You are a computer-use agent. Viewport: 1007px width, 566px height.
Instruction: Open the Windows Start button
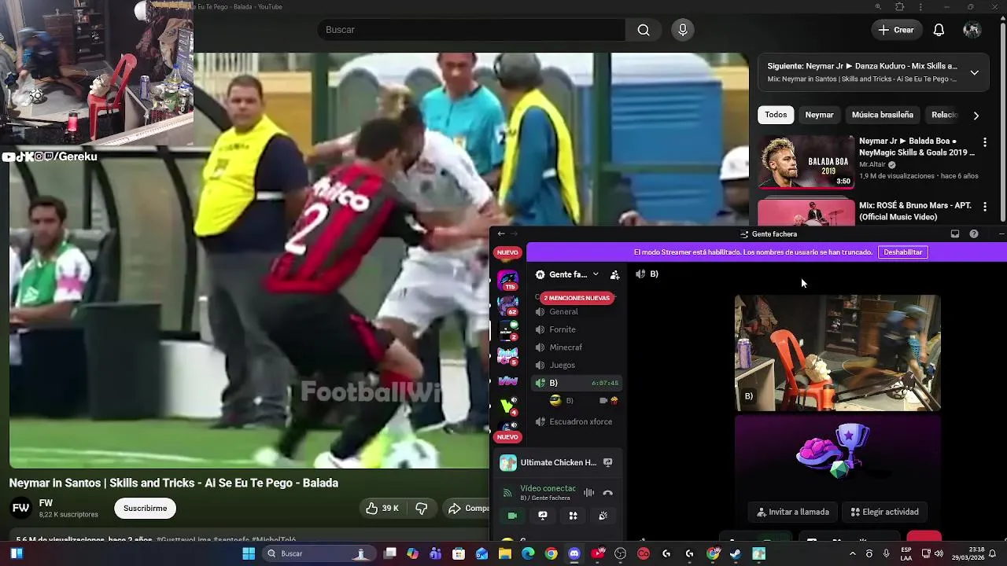(249, 553)
